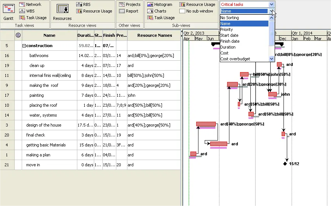Select the final check task
This screenshot has height=206, width=331.
tap(35, 135)
